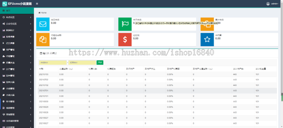Click the cogs icon beside 公众号设置
283x128 pixels.
coord(3,24)
